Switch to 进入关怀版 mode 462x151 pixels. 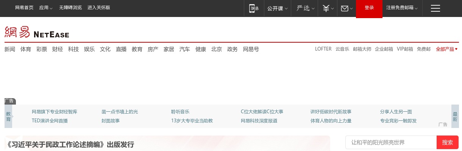pyautogui.click(x=99, y=8)
